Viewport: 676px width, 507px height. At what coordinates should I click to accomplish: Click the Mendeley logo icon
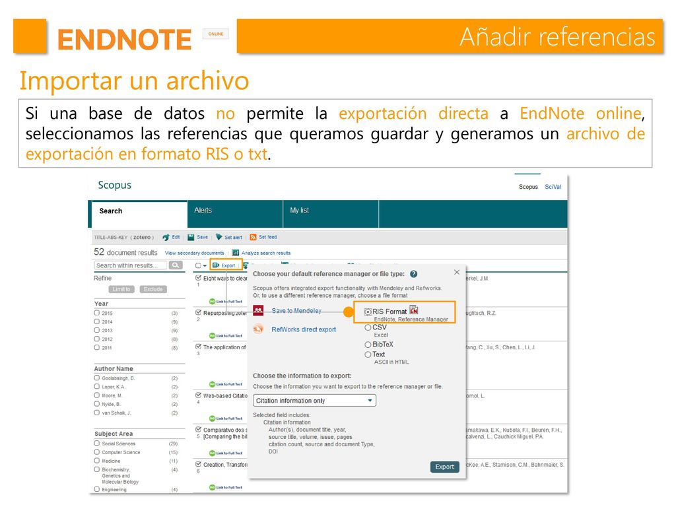[x=258, y=310]
